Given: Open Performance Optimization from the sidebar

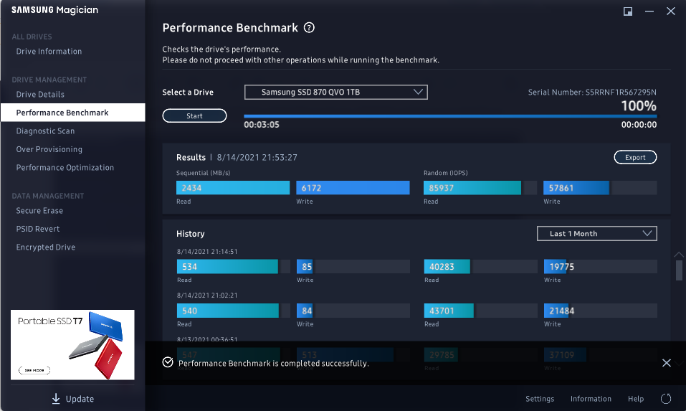Looking at the screenshot, I should pyautogui.click(x=65, y=168).
